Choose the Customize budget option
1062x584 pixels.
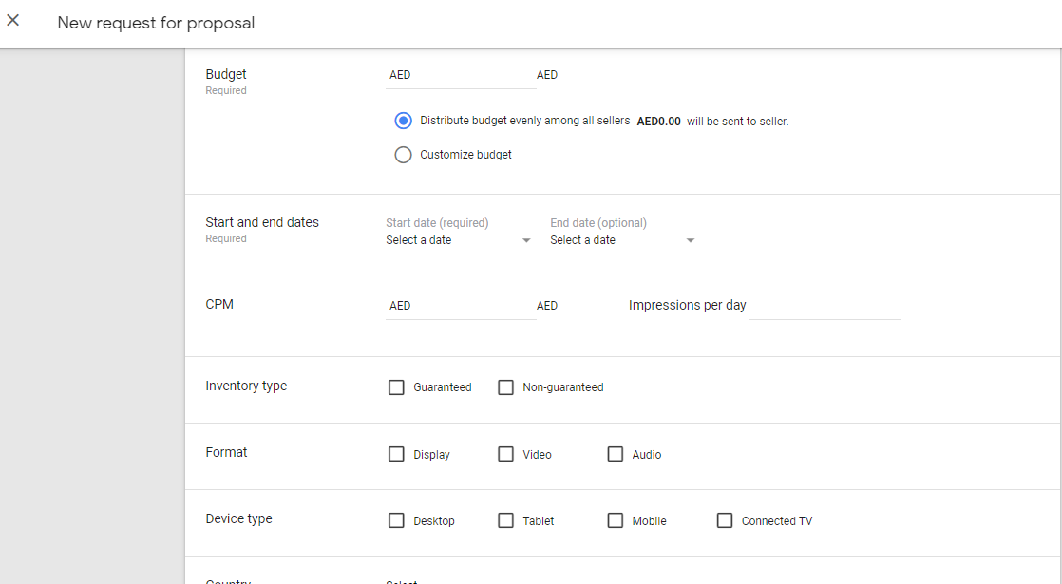pos(404,155)
